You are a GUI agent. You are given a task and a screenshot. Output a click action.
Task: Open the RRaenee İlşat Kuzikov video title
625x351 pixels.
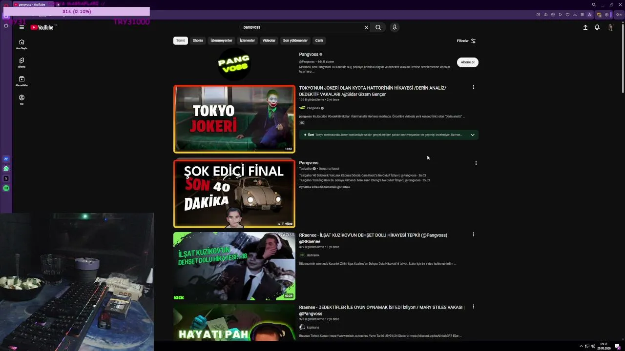click(x=373, y=238)
